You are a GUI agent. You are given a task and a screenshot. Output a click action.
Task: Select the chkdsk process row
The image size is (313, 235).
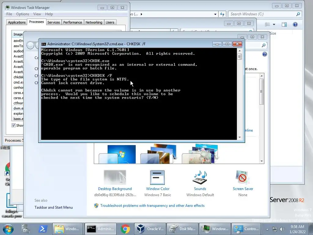tap(18, 77)
